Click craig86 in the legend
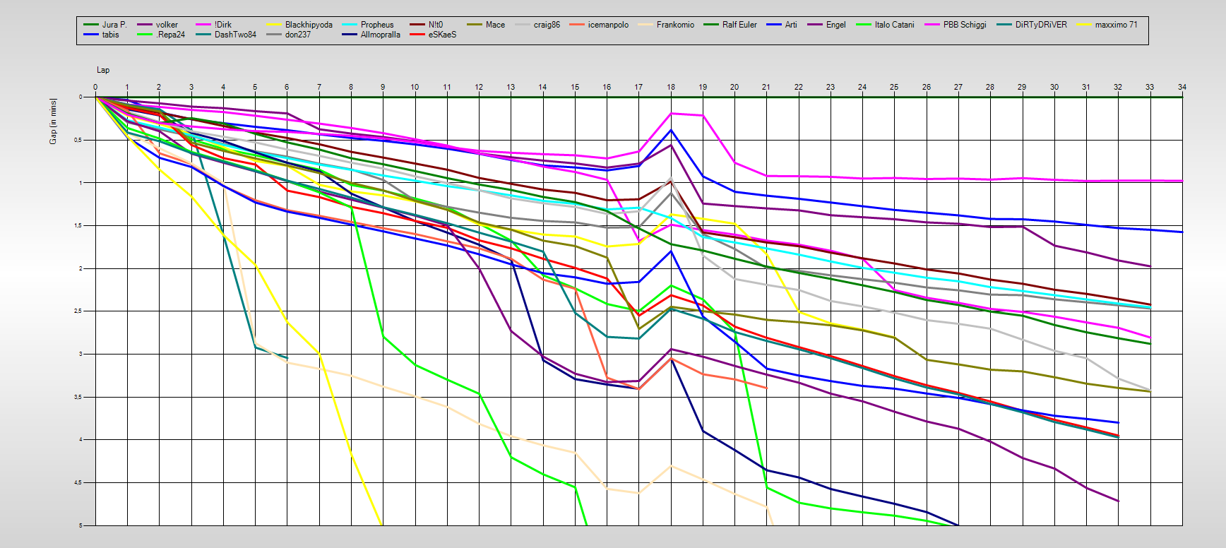1226x548 pixels. 547,25
